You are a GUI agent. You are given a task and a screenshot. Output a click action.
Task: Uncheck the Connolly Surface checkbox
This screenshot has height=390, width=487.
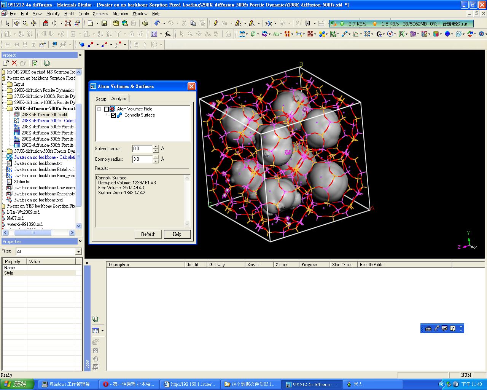point(113,115)
